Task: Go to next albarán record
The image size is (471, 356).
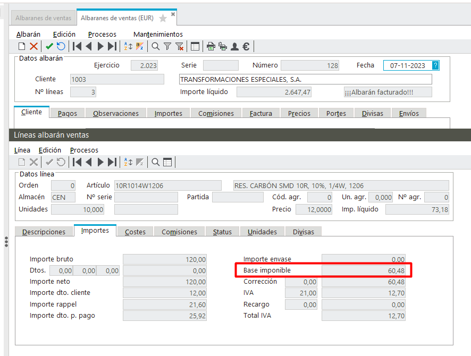Action: coord(100,46)
